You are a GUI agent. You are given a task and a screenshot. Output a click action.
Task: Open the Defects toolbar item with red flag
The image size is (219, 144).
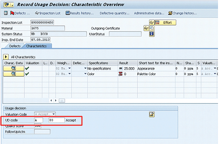tap(20, 13)
